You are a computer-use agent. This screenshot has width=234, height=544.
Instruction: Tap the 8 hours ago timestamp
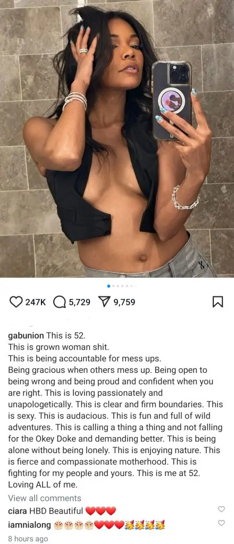pyautogui.click(x=28, y=539)
